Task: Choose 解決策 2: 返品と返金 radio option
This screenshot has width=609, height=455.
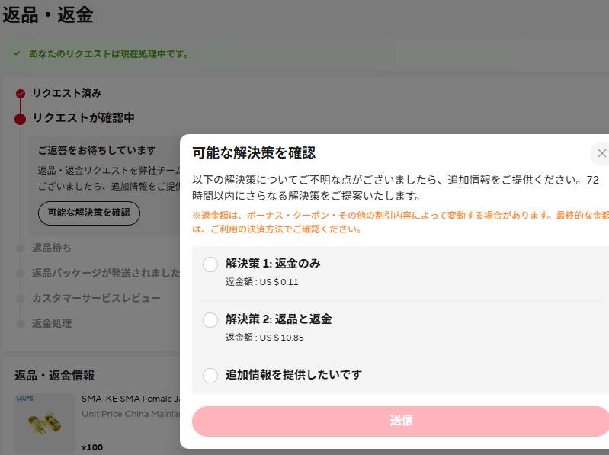Action: tap(210, 320)
